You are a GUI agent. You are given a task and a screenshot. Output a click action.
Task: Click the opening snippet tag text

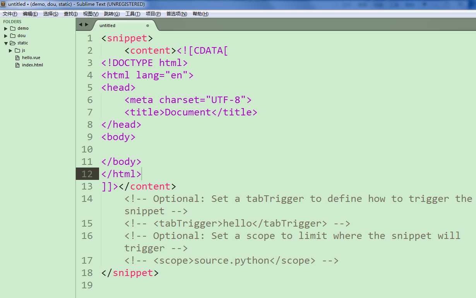127,38
